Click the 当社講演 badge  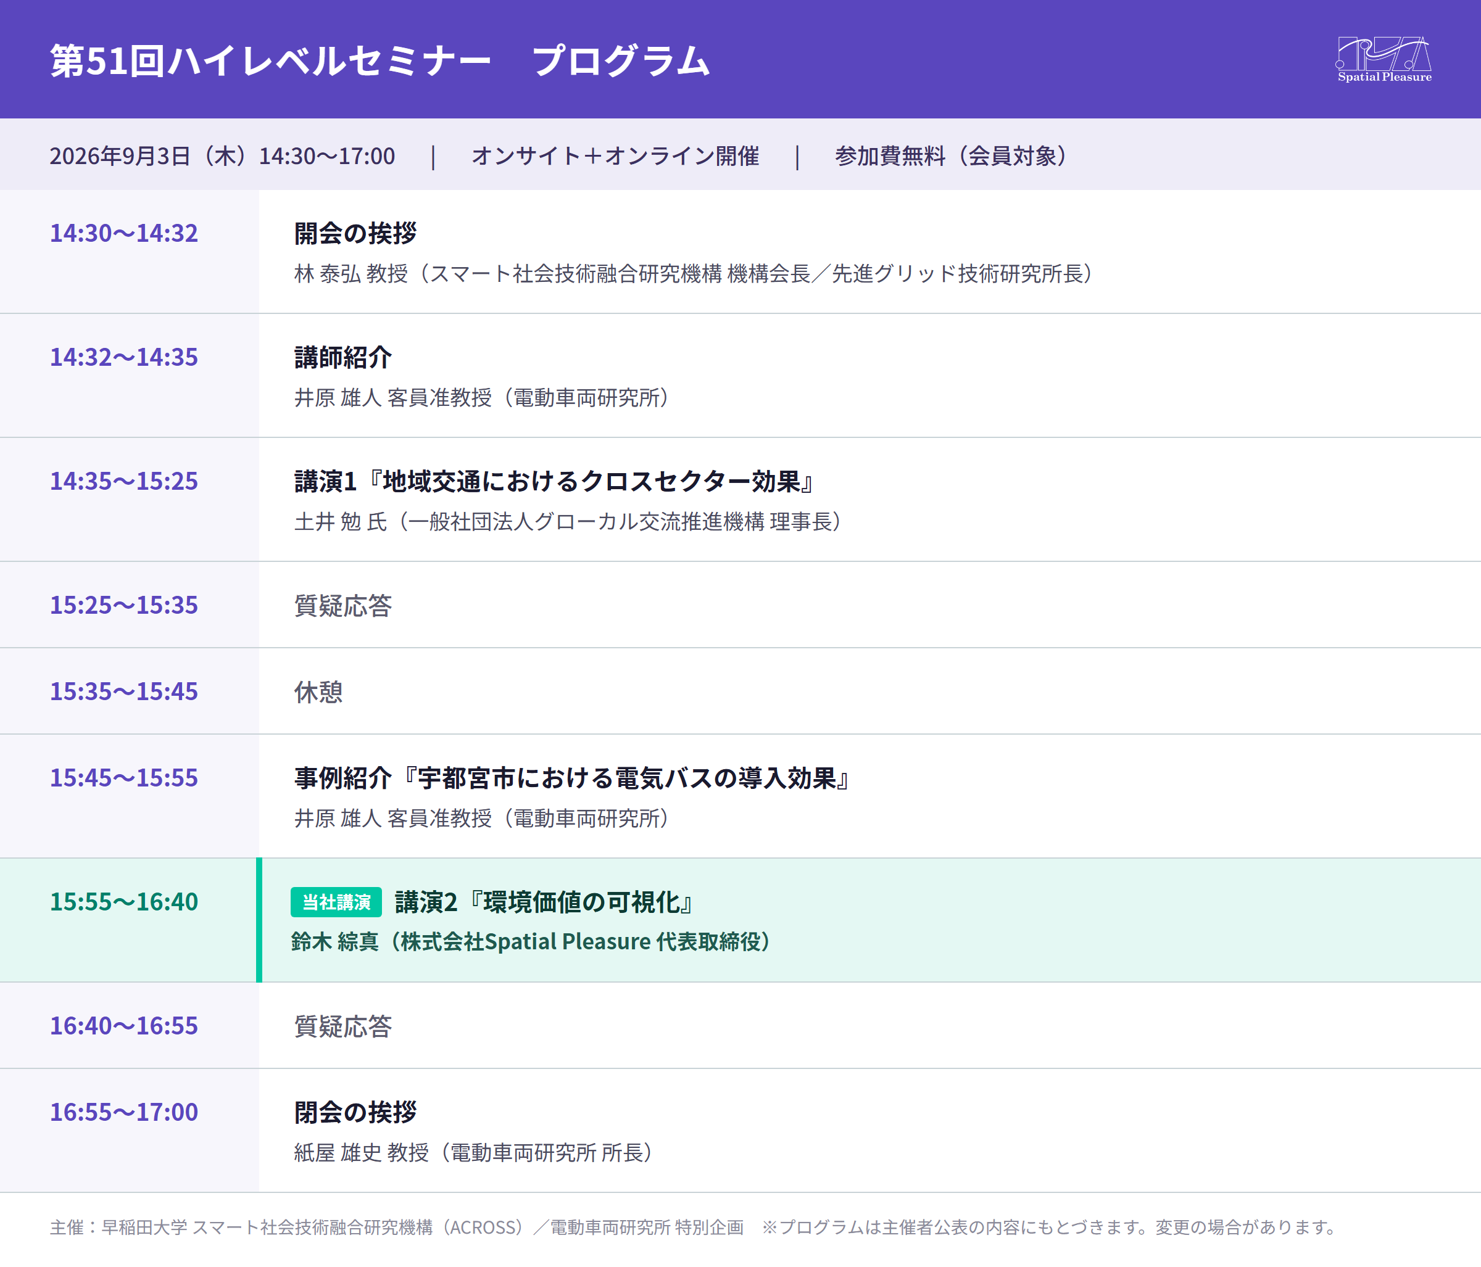pos(336,902)
